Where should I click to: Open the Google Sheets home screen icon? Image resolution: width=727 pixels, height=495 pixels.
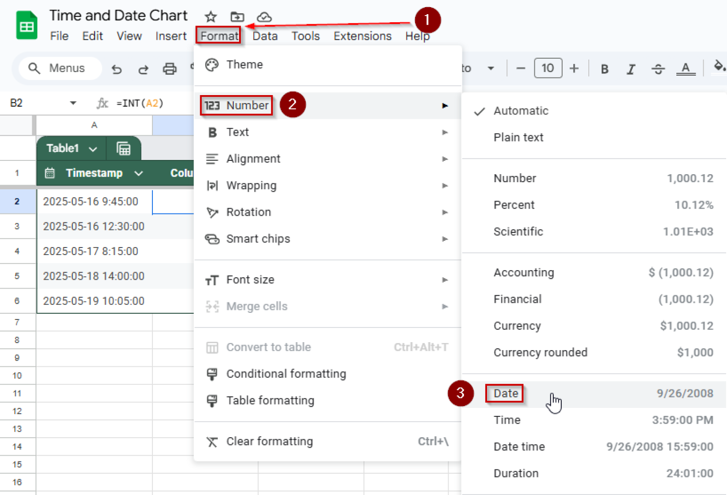26,25
